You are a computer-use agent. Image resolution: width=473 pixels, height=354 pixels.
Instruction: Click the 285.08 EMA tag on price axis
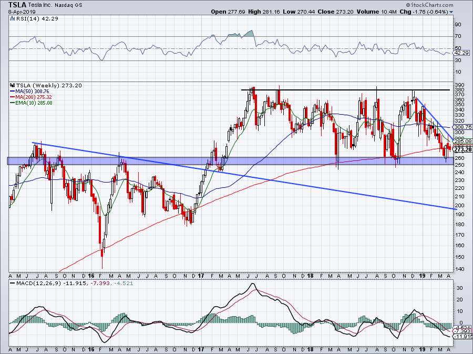pyautogui.click(x=462, y=141)
